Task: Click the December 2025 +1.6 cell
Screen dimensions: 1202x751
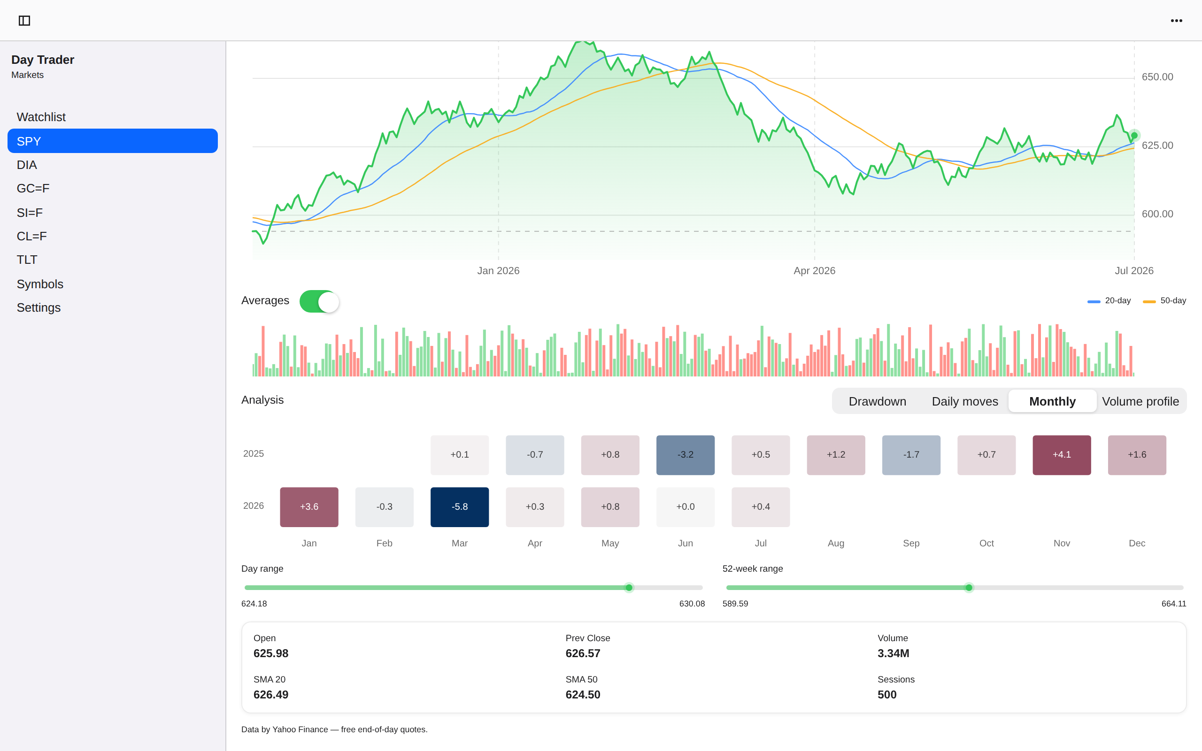Action: (x=1137, y=455)
